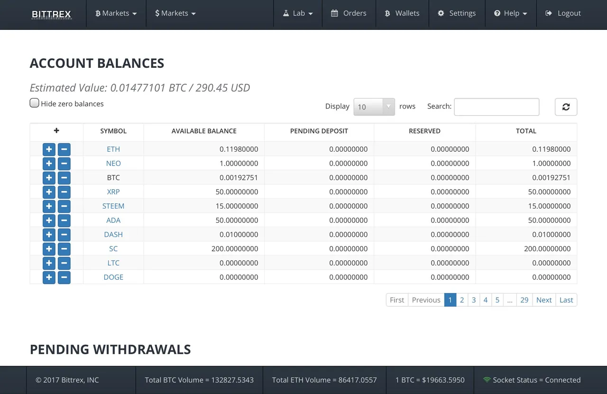607x394 pixels.
Task: Click the deposit plus button for ADA
Action: click(x=49, y=220)
